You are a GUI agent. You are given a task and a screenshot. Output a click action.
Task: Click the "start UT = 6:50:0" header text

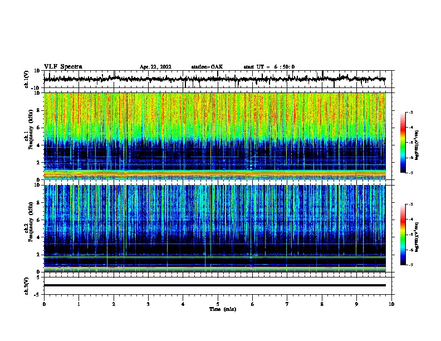pos(269,67)
